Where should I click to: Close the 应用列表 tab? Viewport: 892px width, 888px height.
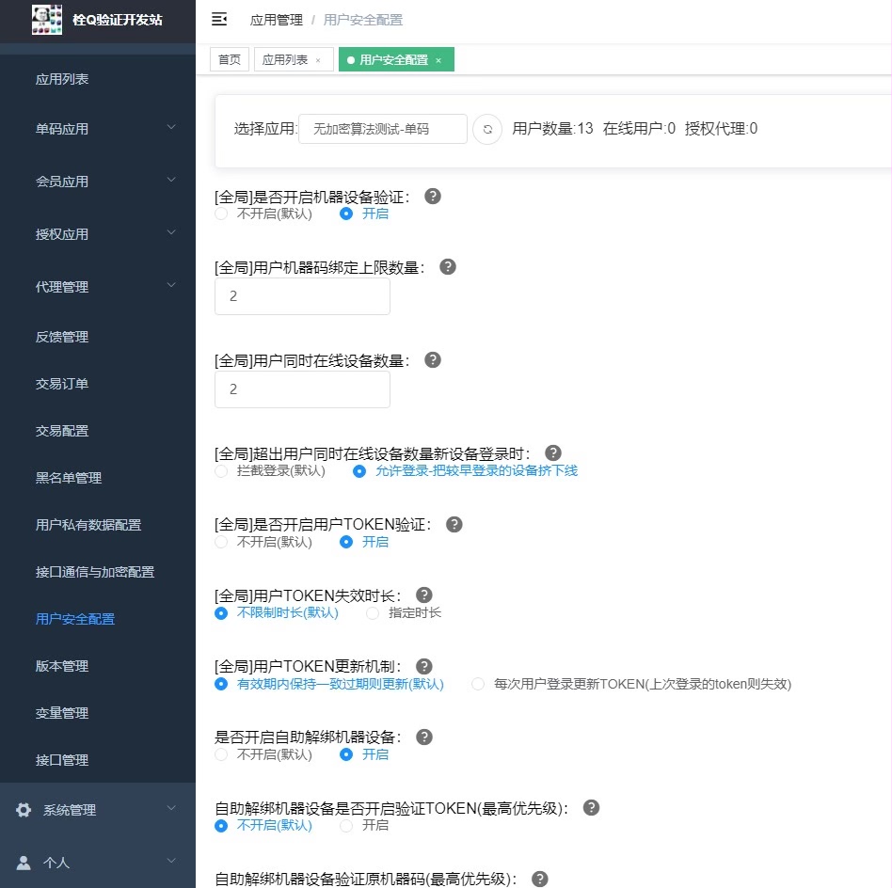(317, 60)
